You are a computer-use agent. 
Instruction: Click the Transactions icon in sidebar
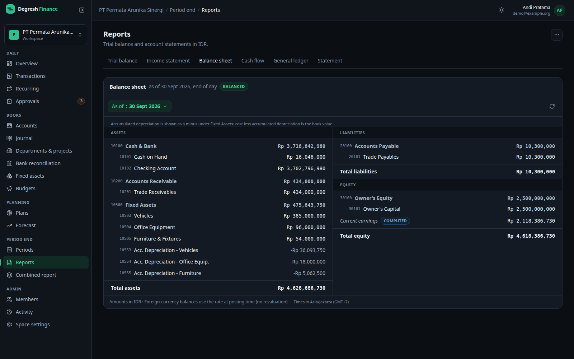point(9,76)
